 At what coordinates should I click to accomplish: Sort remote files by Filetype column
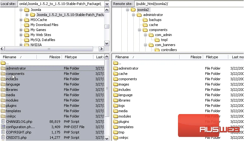tap(215, 57)
